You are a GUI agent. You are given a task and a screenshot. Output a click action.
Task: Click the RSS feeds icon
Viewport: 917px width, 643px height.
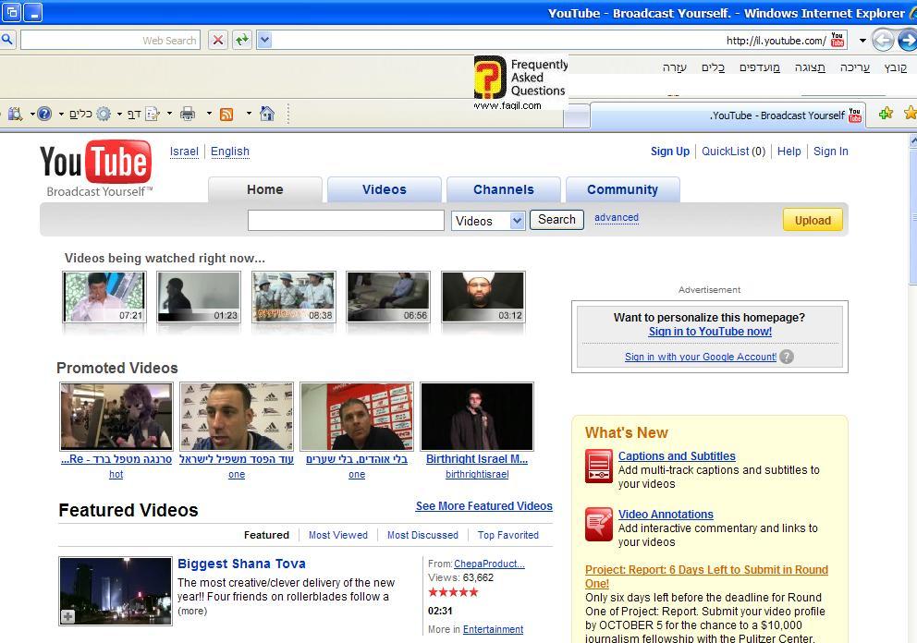[226, 114]
